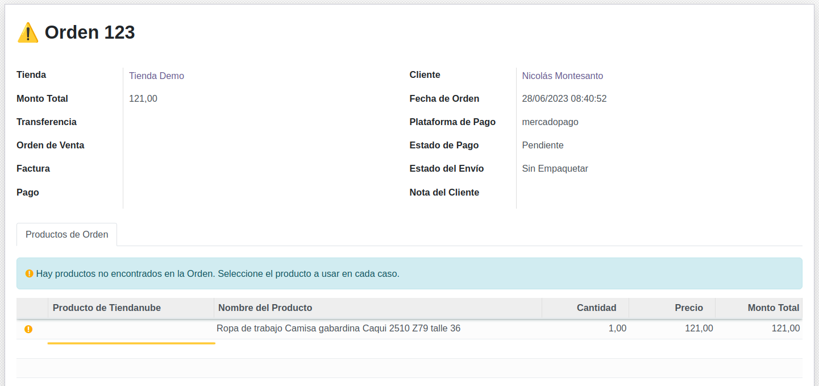Click the Orden 123 title heading
819x386 pixels.
point(90,32)
